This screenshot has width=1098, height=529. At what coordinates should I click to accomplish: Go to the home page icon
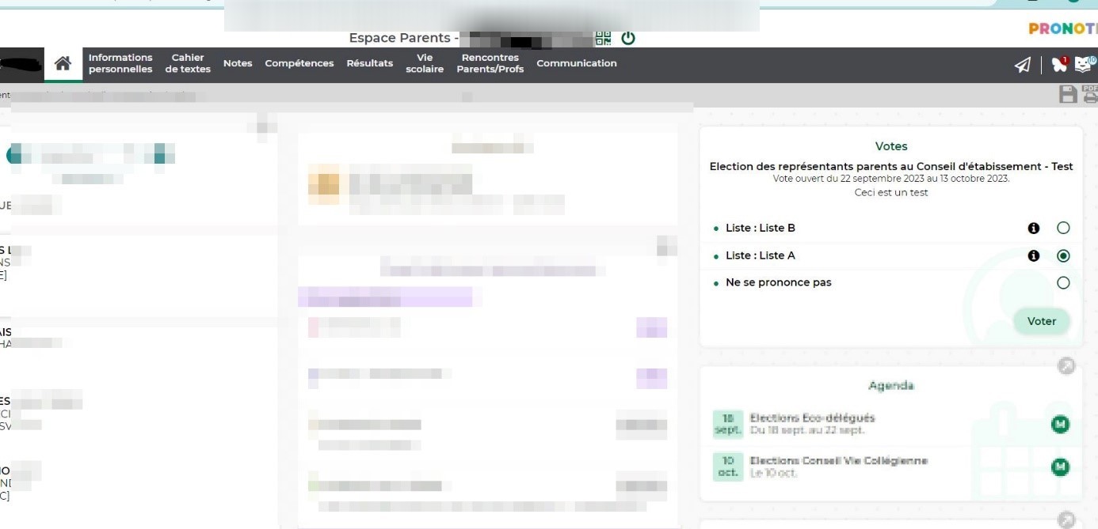click(x=63, y=64)
